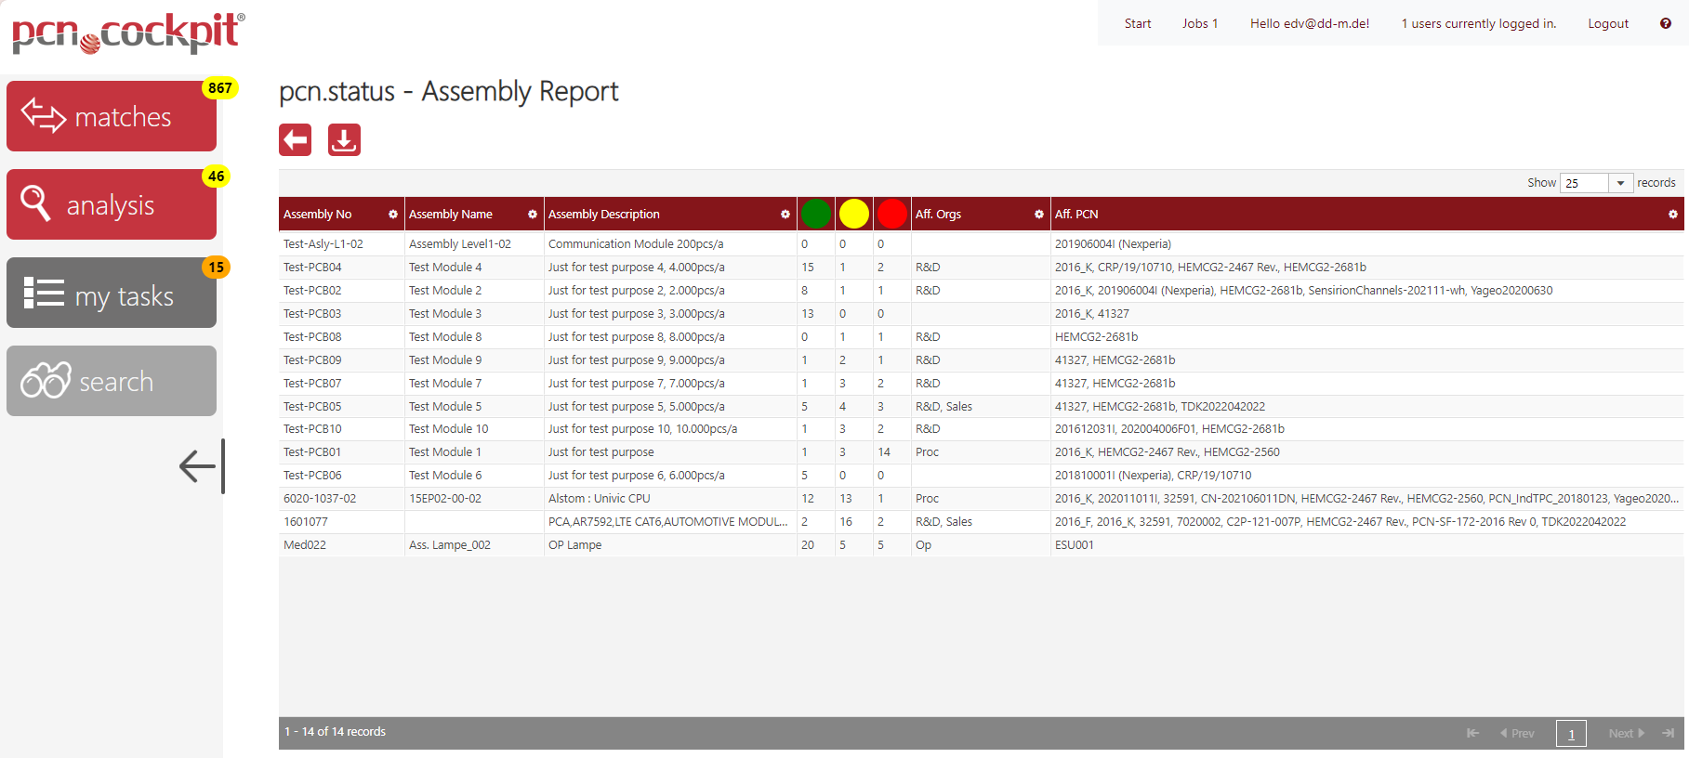This screenshot has height=758, width=1689.
Task: Collapse the sidebar with the left arrow
Action: pyautogui.click(x=202, y=466)
